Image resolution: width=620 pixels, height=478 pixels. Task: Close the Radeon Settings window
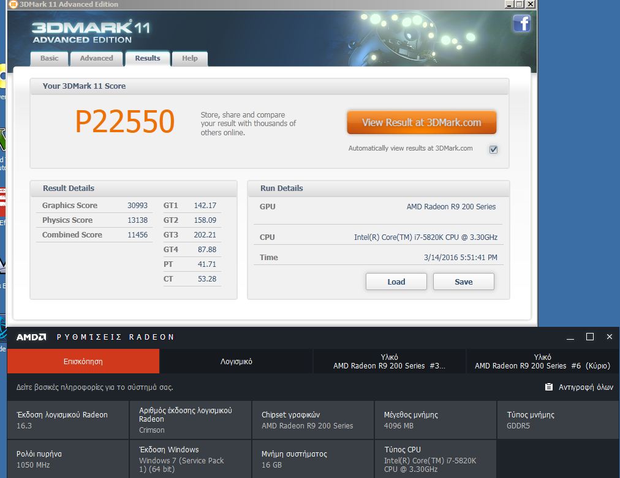[x=610, y=337]
